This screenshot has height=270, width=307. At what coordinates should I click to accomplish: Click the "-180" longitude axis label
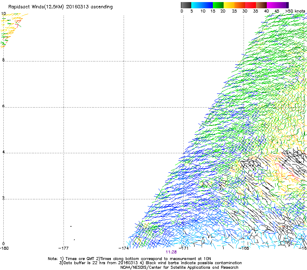(4, 248)
